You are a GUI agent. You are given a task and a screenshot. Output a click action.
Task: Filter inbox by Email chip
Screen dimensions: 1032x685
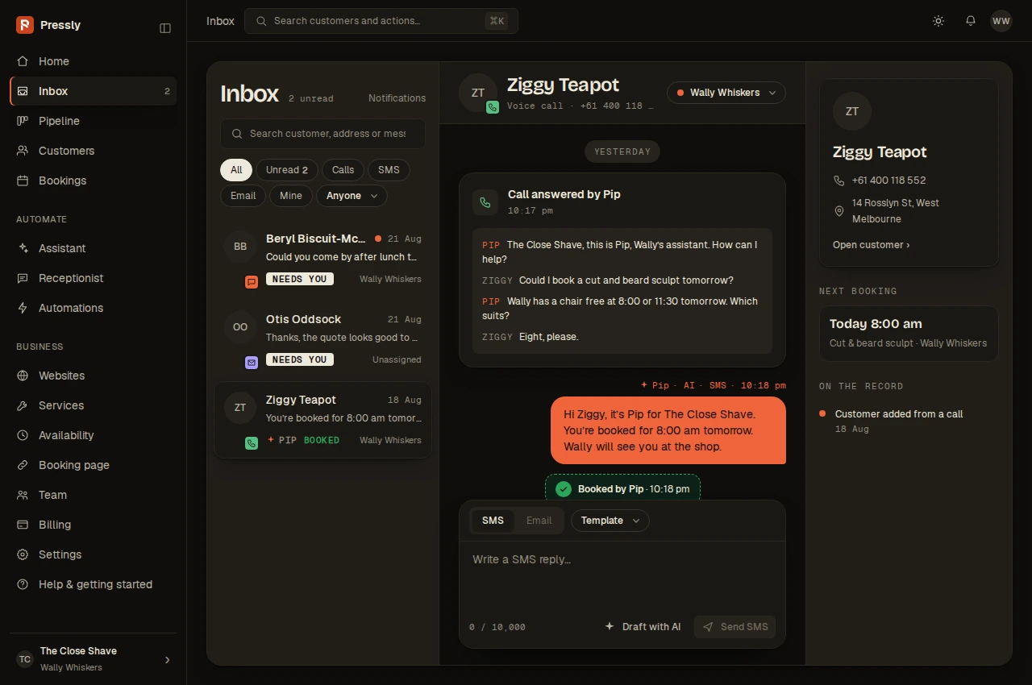click(x=243, y=196)
